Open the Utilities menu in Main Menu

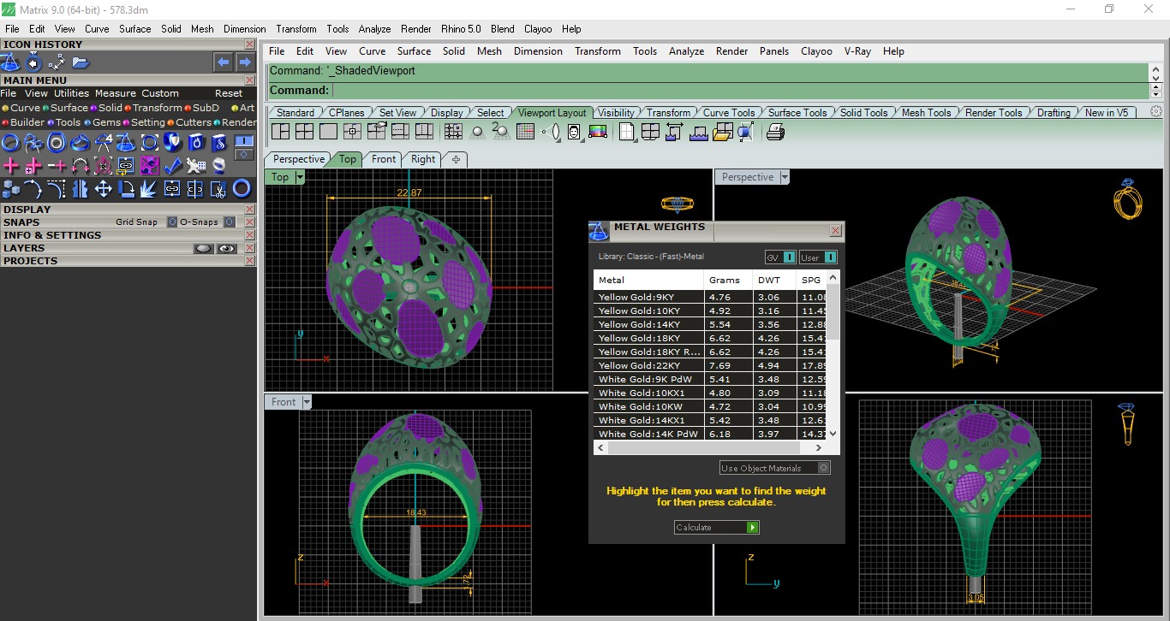[71, 93]
